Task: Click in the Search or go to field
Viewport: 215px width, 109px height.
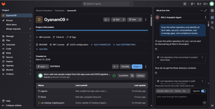Action: click(x=108, y=4)
